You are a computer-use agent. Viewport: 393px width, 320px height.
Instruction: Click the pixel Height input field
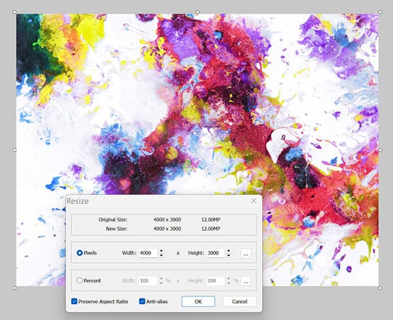[215, 253]
